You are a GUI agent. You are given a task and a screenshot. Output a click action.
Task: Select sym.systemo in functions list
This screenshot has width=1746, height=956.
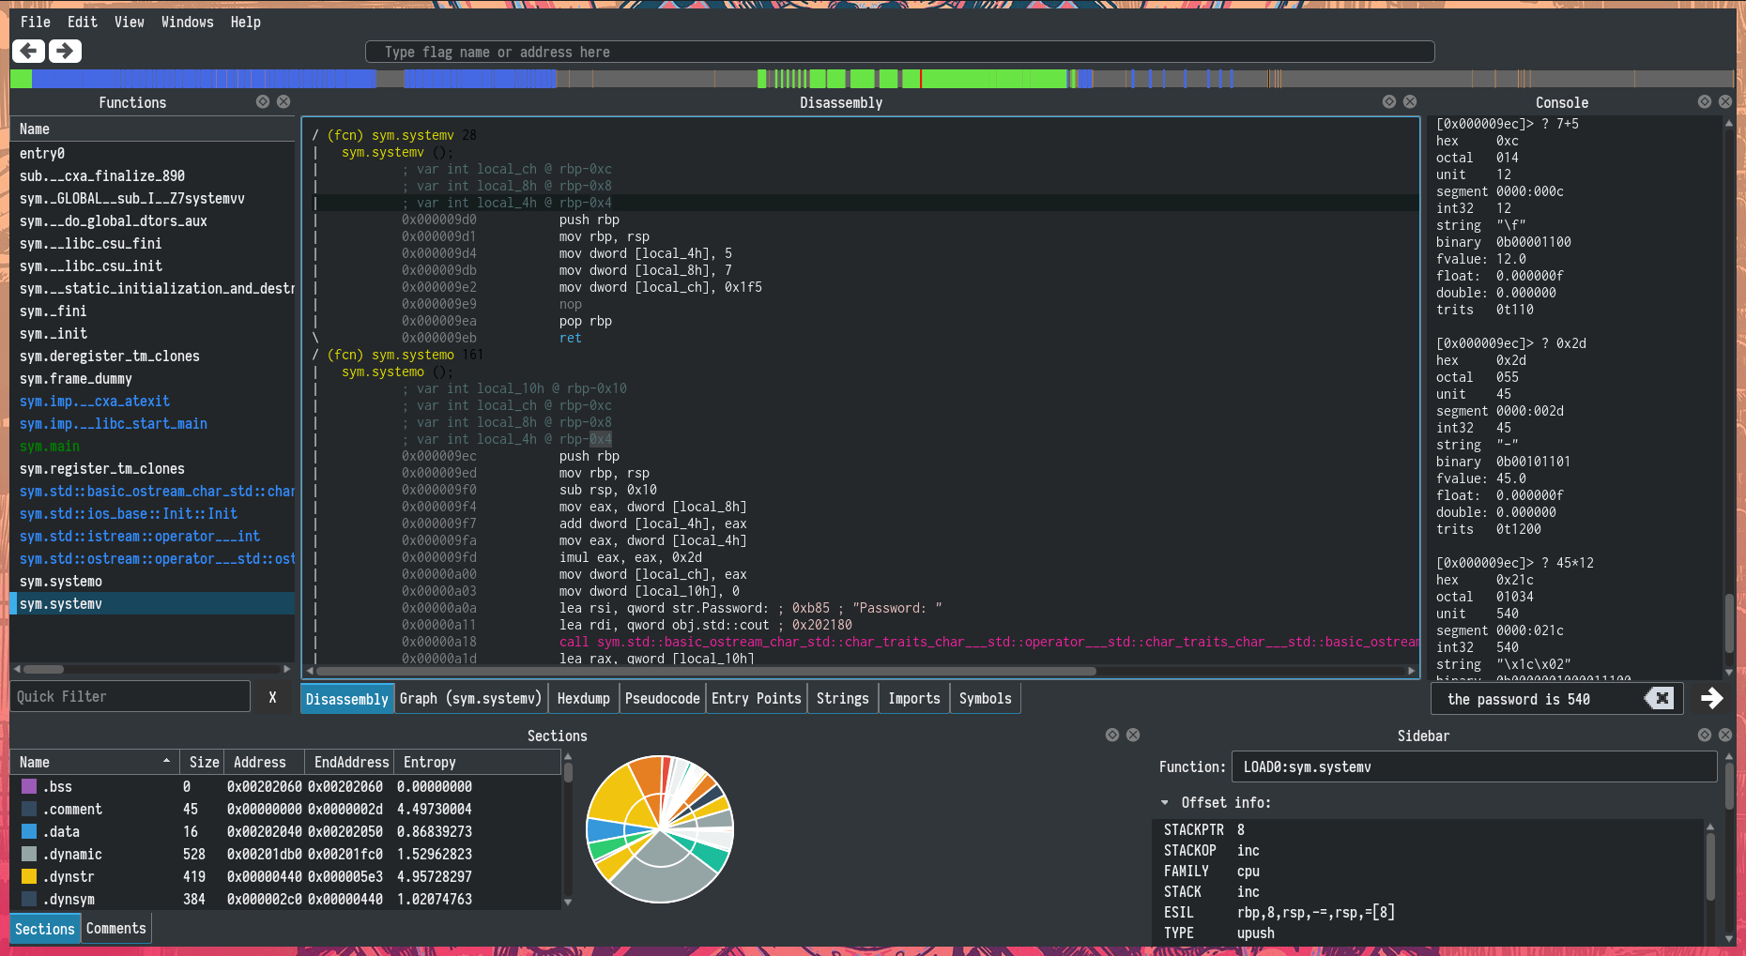click(x=152, y=581)
